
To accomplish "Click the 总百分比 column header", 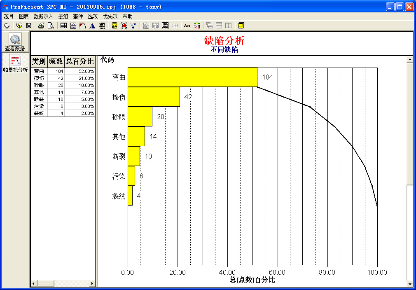I will pos(80,61).
